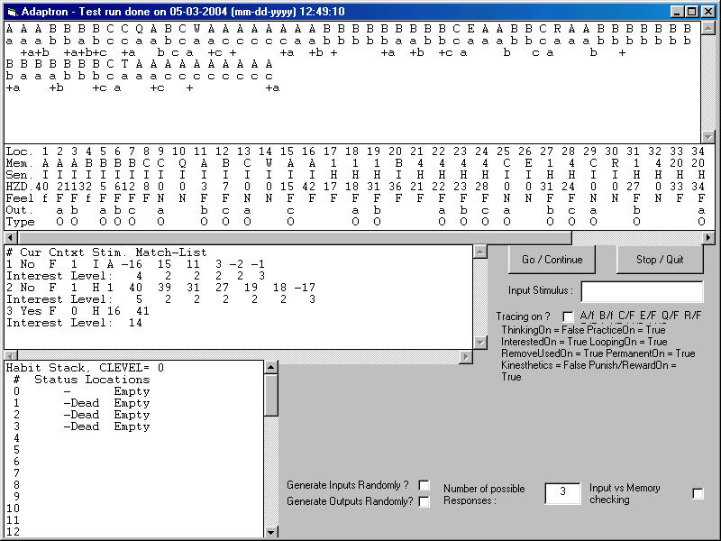Click the A/f stimulus label
The image size is (721, 541).
coord(588,316)
